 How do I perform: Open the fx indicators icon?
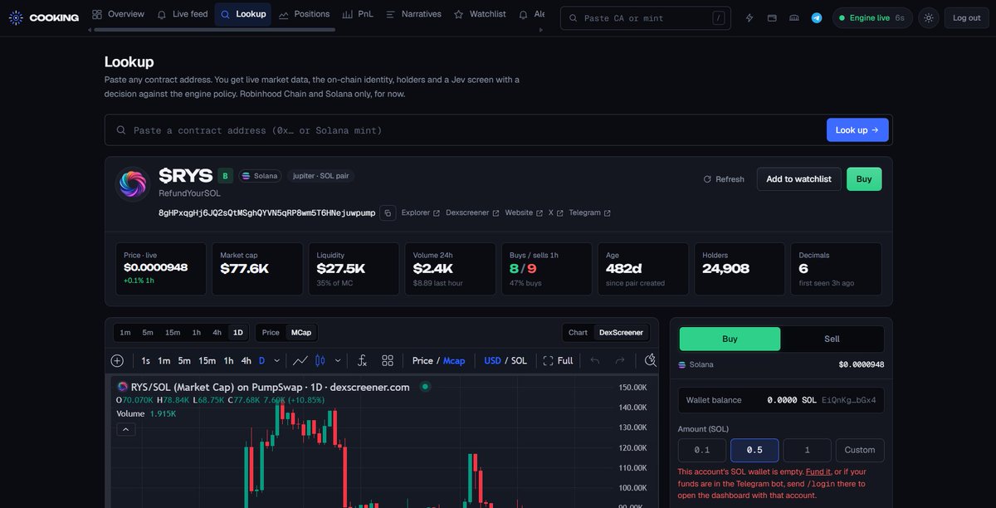coord(362,360)
